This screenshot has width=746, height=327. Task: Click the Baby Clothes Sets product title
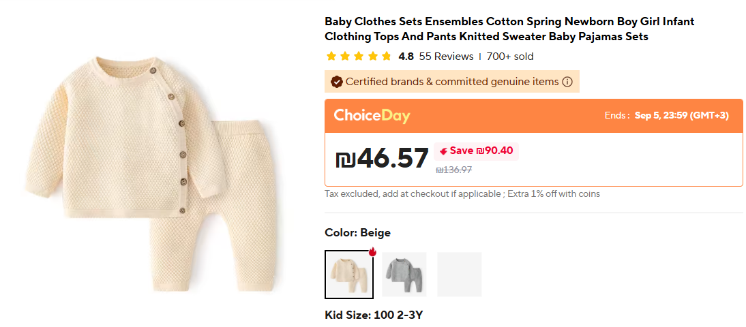[x=509, y=29]
